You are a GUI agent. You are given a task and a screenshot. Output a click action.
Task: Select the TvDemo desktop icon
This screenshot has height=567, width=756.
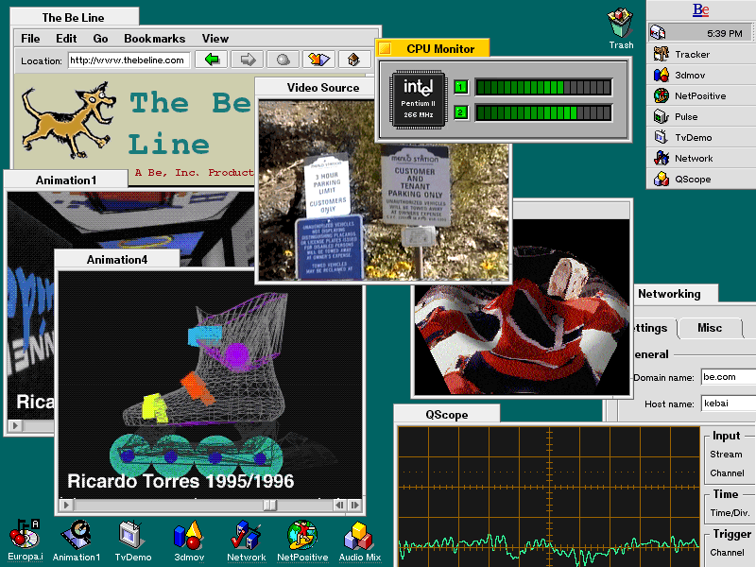coord(132,541)
